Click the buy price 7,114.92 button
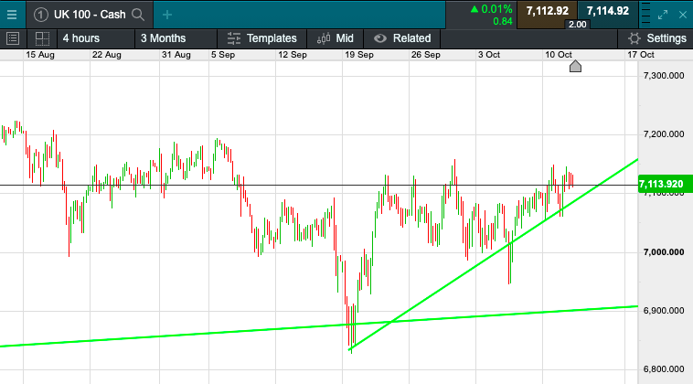Image resolution: width=693 pixels, height=384 pixels. point(607,11)
